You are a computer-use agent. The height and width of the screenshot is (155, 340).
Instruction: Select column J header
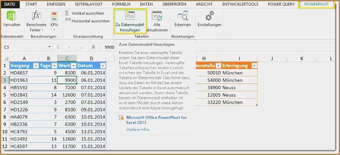[272, 58]
